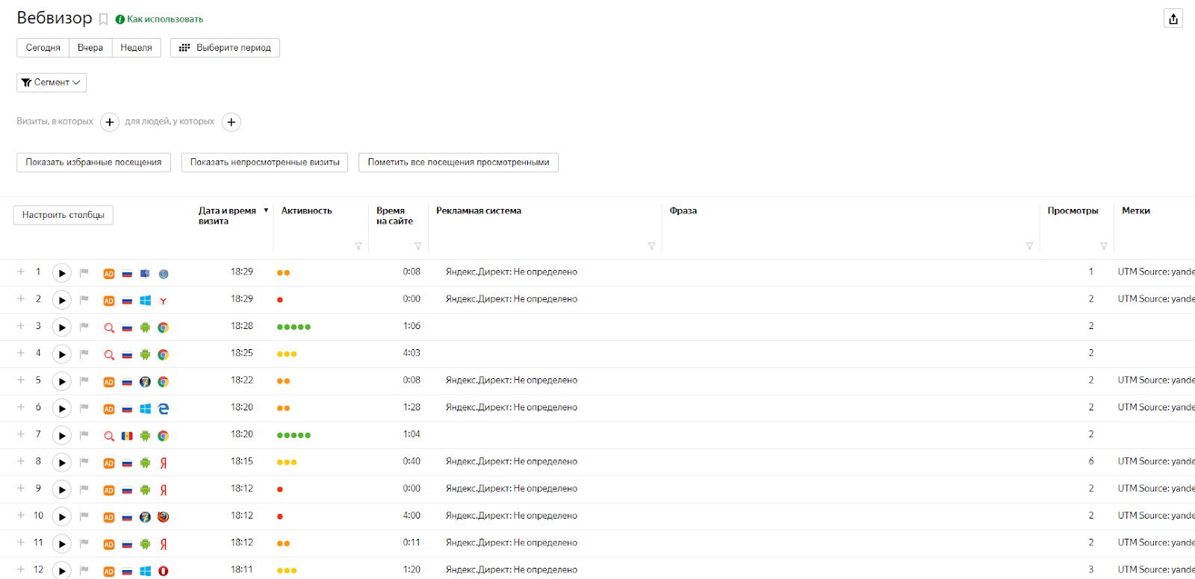Toggle favorite flag on visit 10
The width and height of the screenshot is (1195, 579).
84,516
